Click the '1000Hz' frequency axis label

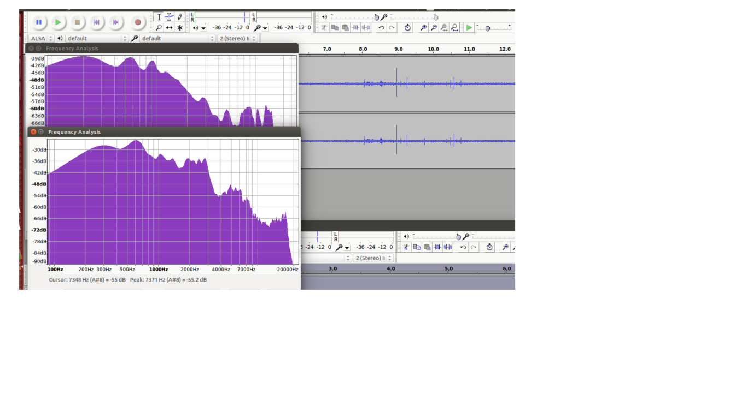pyautogui.click(x=159, y=269)
